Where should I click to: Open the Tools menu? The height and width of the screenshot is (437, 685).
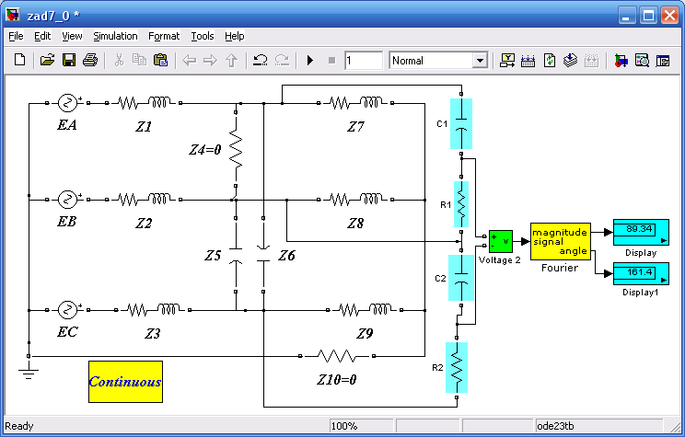[203, 36]
